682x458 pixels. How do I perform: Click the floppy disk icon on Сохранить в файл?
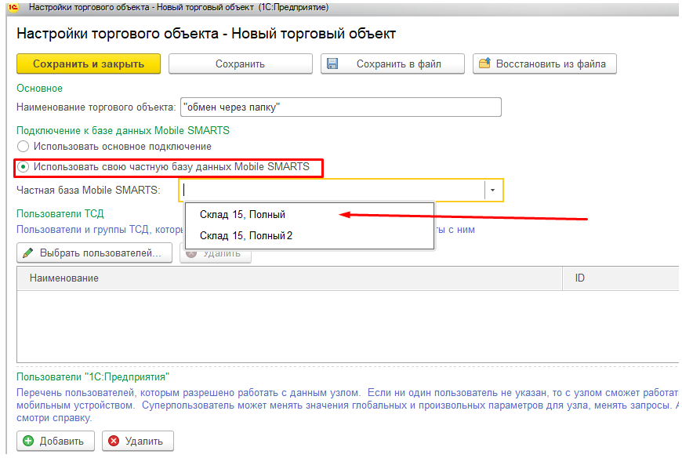pyautogui.click(x=332, y=64)
